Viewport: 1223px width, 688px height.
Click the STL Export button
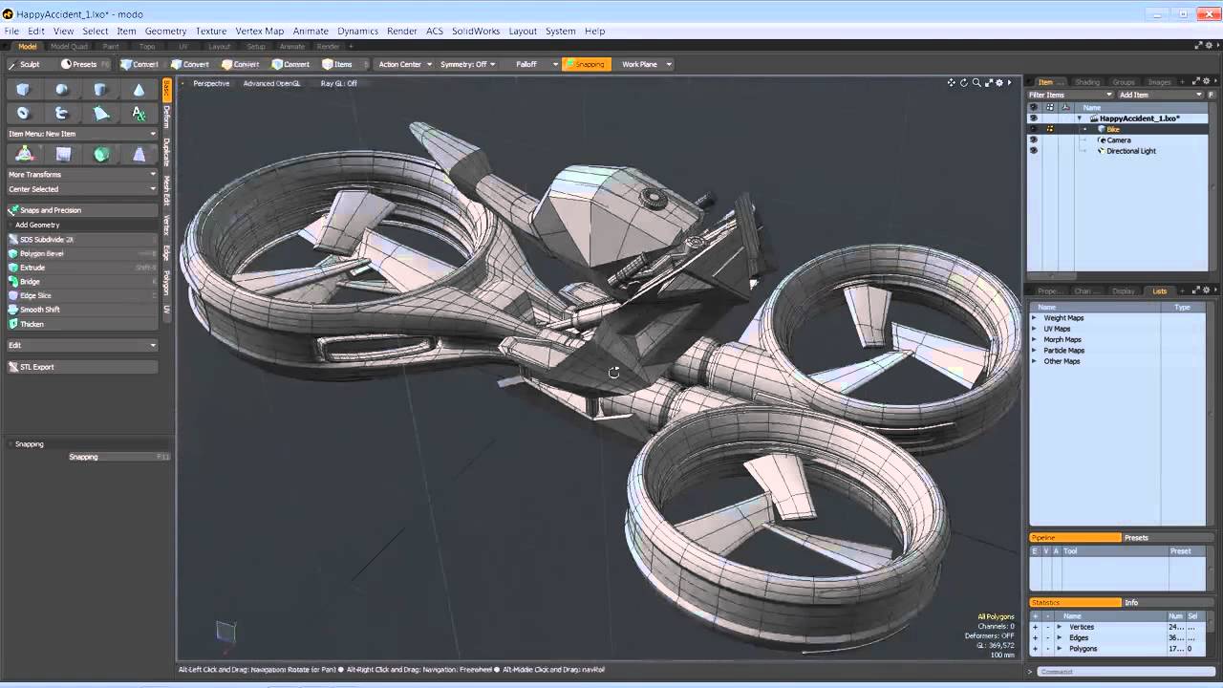point(81,367)
